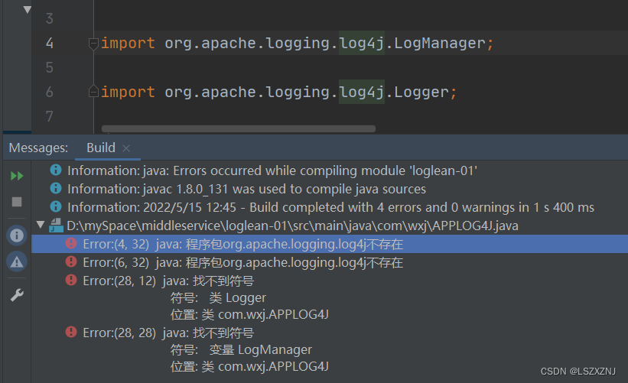The image size is (628, 383).
Task: Click LogManager in the line 4 import
Action: (439, 44)
